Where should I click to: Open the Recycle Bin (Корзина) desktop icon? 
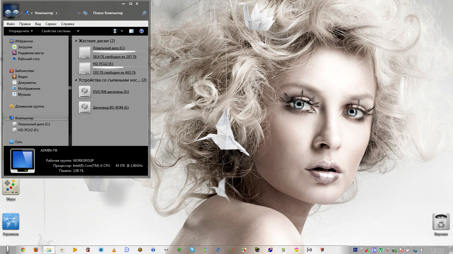(441, 222)
